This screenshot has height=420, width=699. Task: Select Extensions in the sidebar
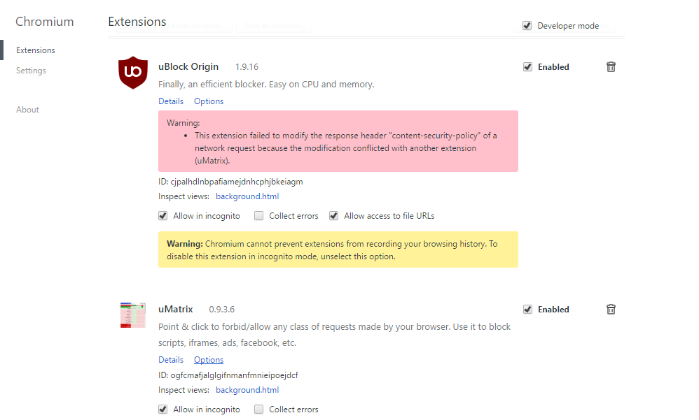pos(35,50)
